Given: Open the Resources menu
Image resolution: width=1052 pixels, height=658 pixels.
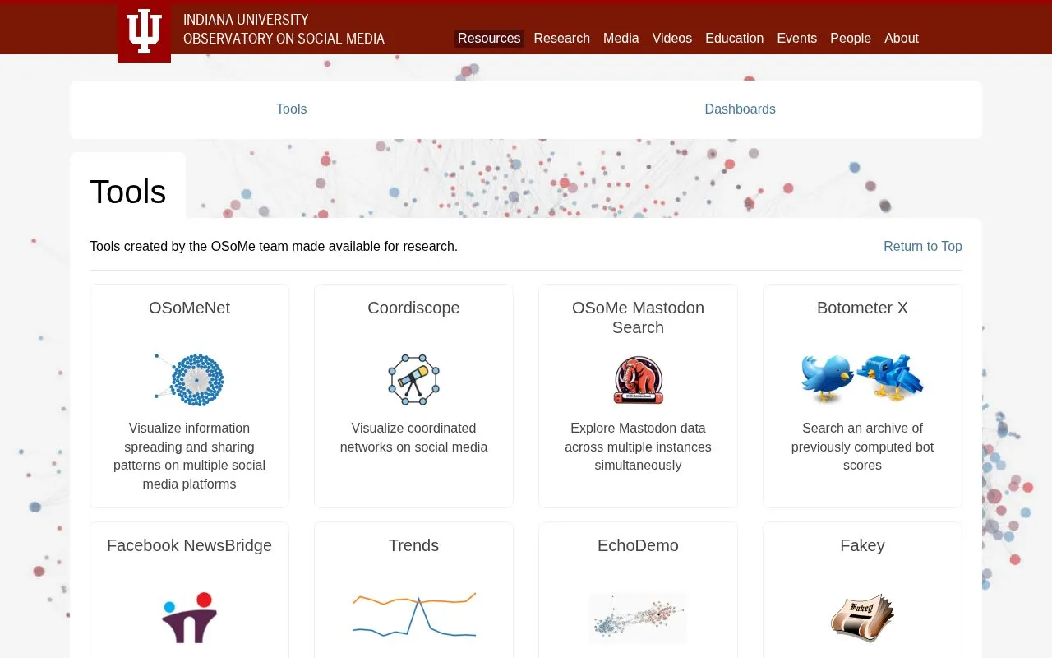Looking at the screenshot, I should [x=489, y=38].
